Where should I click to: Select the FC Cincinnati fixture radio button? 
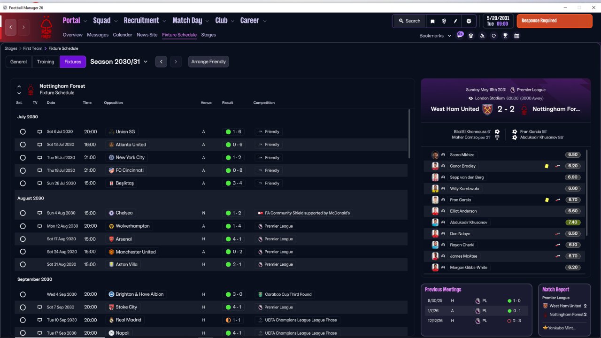click(23, 170)
